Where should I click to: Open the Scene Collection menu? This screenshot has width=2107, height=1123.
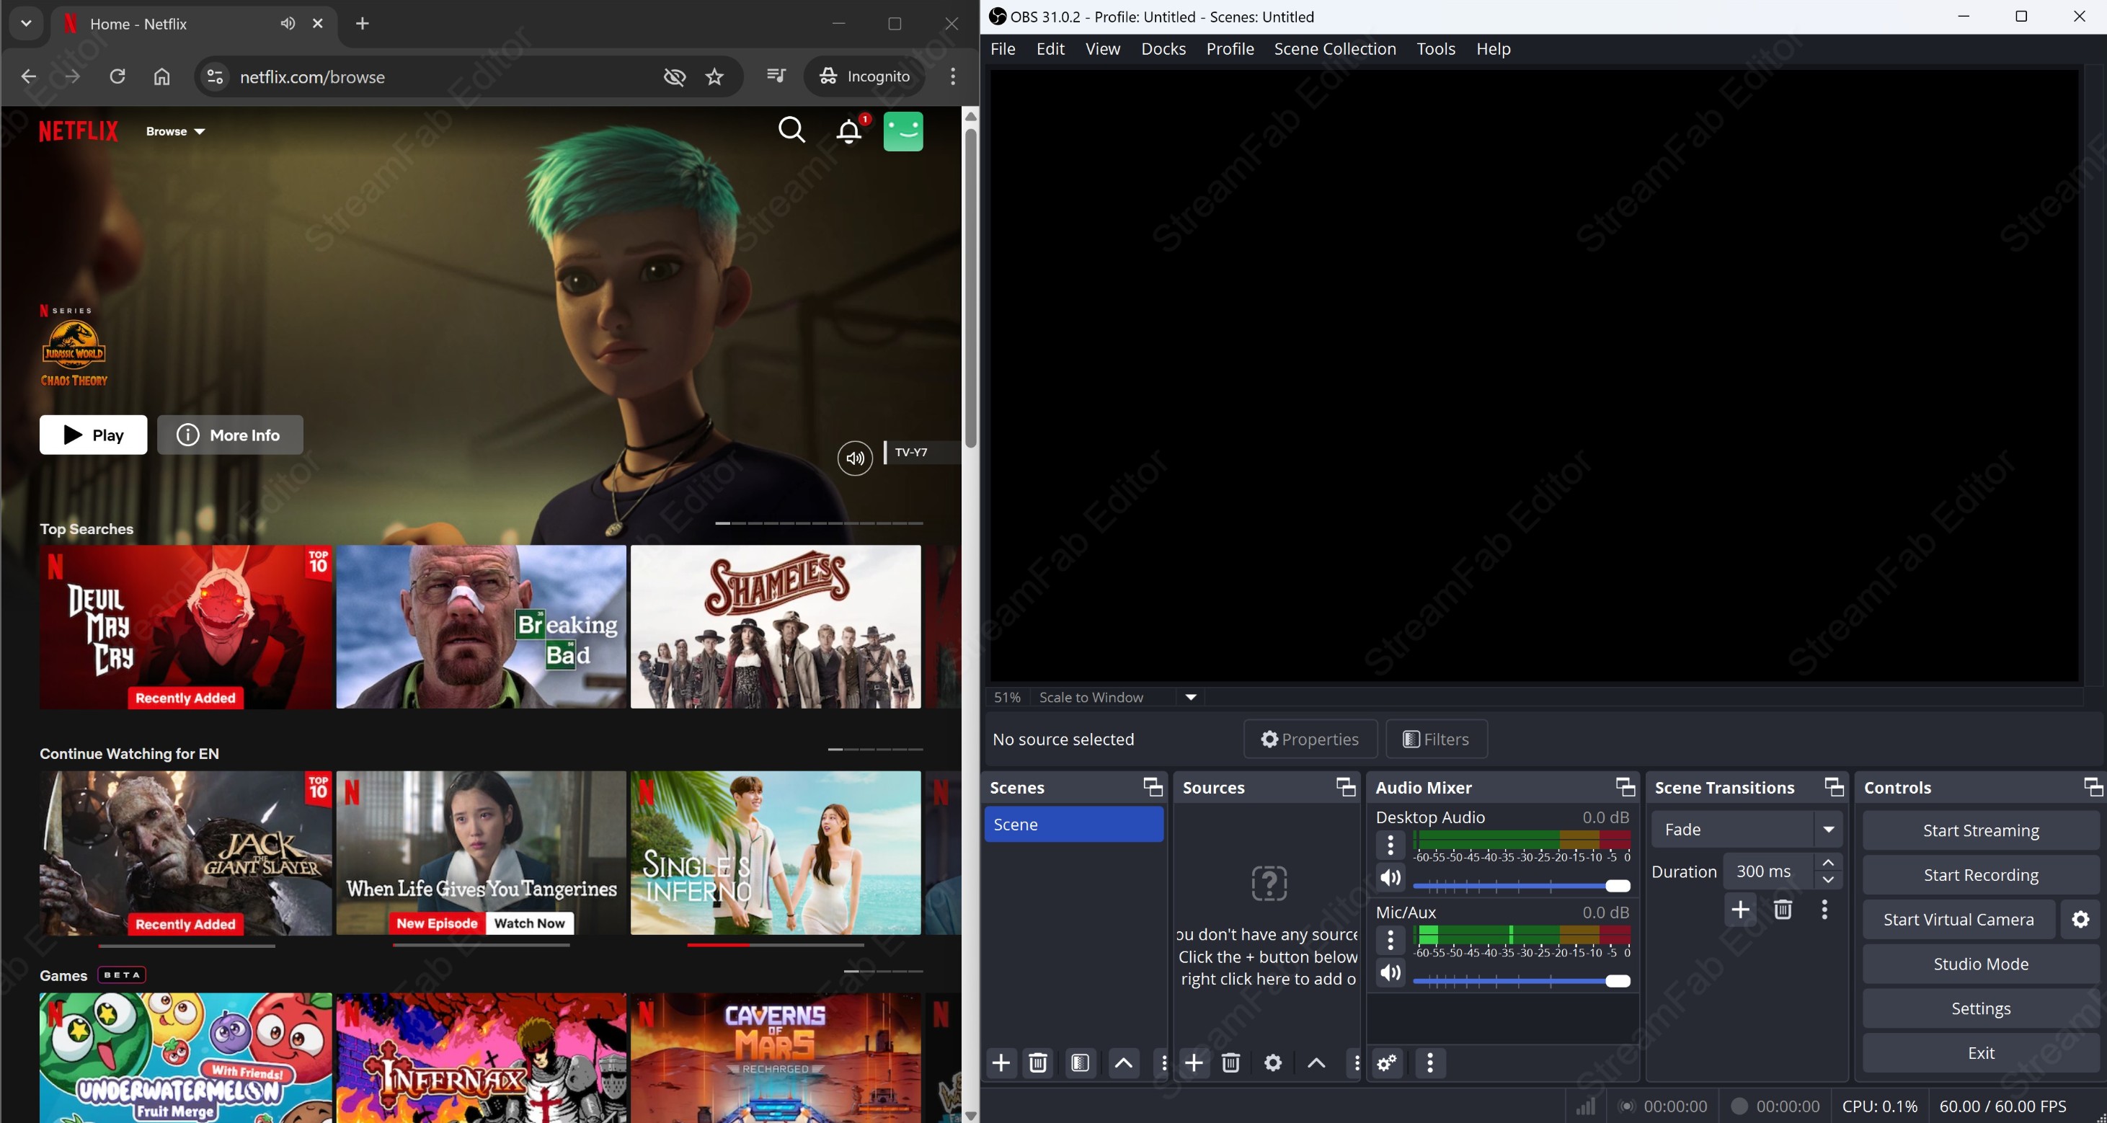coord(1335,48)
